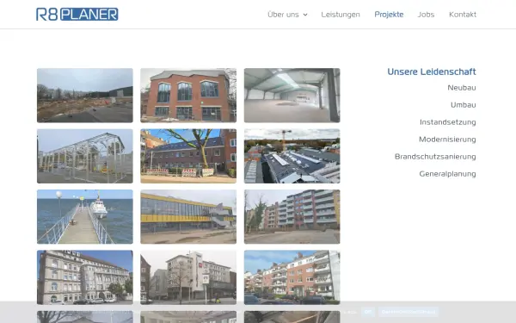The height and width of the screenshot is (323, 516).
Task: Open the empty warehouse hall project thumbnail
Action: (x=292, y=96)
